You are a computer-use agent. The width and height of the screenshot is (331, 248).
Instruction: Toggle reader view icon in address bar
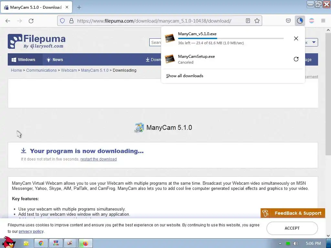pyautogui.click(x=248, y=21)
